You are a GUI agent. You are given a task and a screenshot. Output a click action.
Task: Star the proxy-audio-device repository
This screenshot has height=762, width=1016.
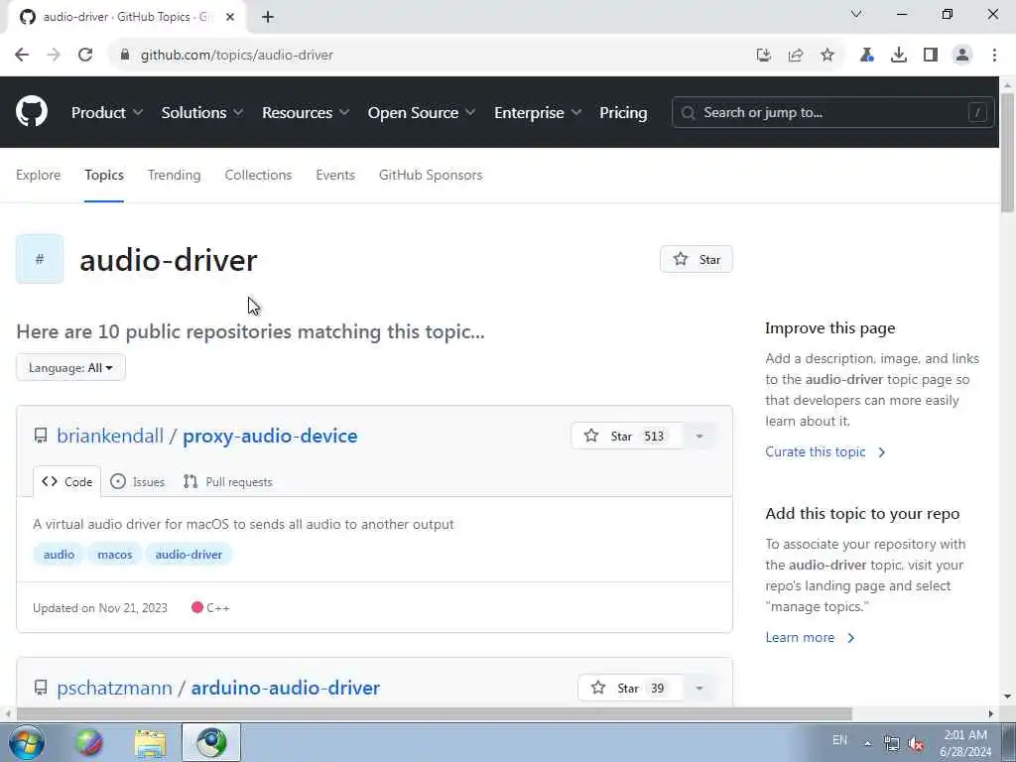627,437
